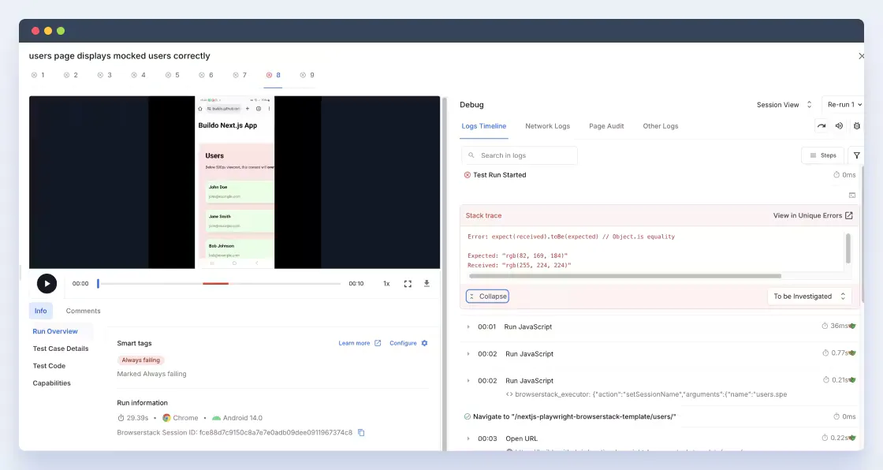Open the Re-run 1 dropdown

click(844, 105)
